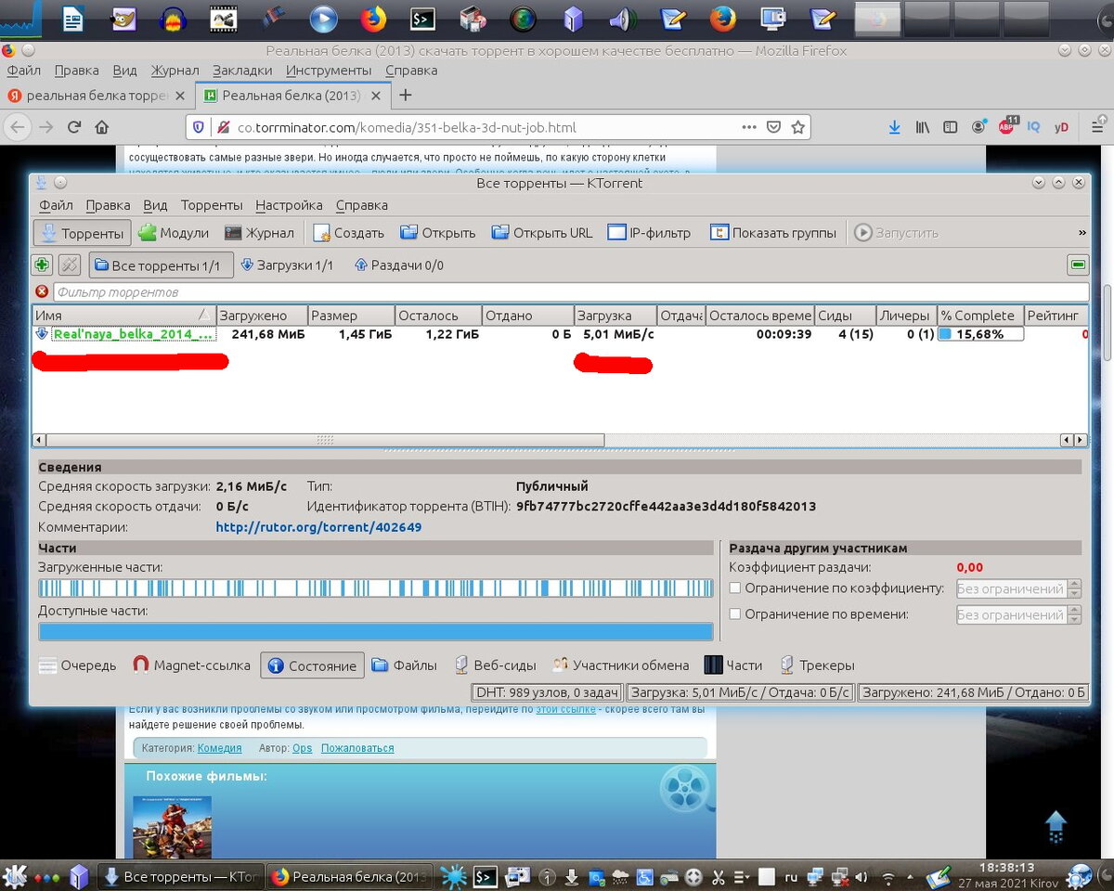The height and width of the screenshot is (891, 1114).
Task: Bookmark the page with the star icon
Action: click(797, 127)
